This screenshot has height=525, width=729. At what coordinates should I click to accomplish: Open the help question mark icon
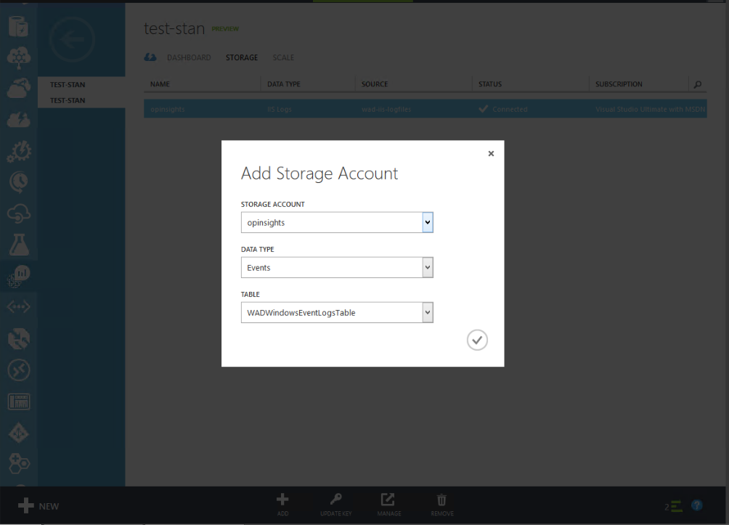click(x=697, y=505)
